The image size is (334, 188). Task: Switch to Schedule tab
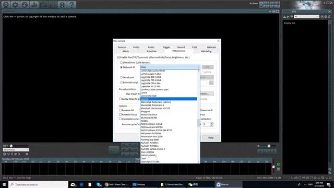click(151, 51)
